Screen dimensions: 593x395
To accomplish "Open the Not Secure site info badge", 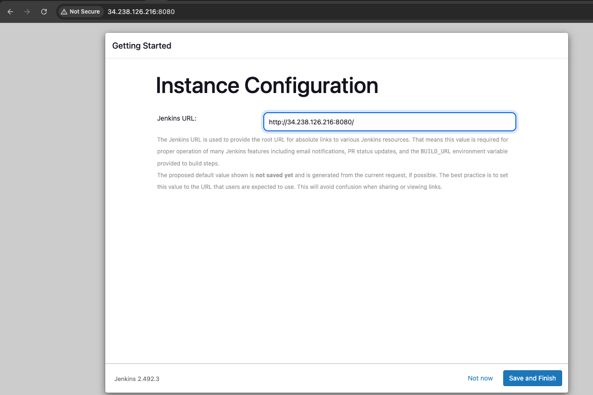I will click(x=80, y=12).
